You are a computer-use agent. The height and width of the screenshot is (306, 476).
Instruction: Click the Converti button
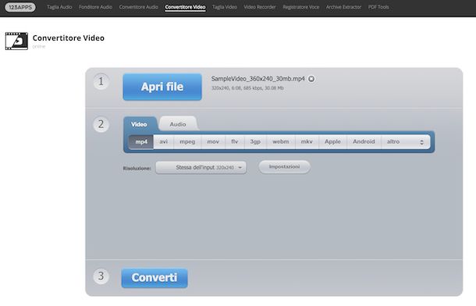click(155, 278)
